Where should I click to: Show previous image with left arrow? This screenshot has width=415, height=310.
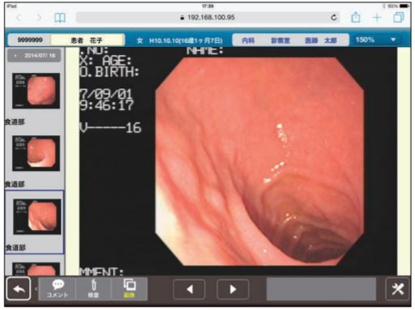[x=189, y=289]
